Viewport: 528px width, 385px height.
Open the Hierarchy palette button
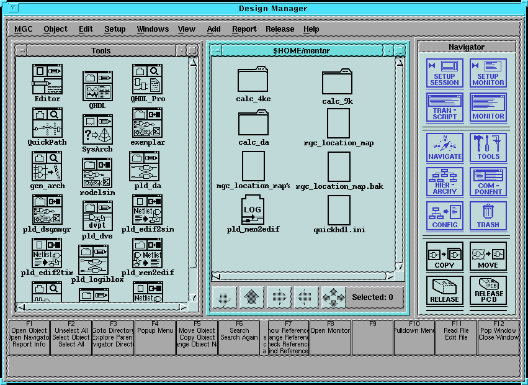tap(444, 182)
